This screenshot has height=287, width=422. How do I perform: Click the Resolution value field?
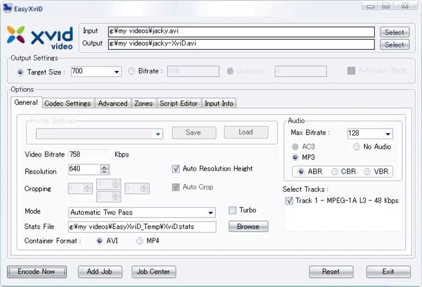tap(85, 169)
